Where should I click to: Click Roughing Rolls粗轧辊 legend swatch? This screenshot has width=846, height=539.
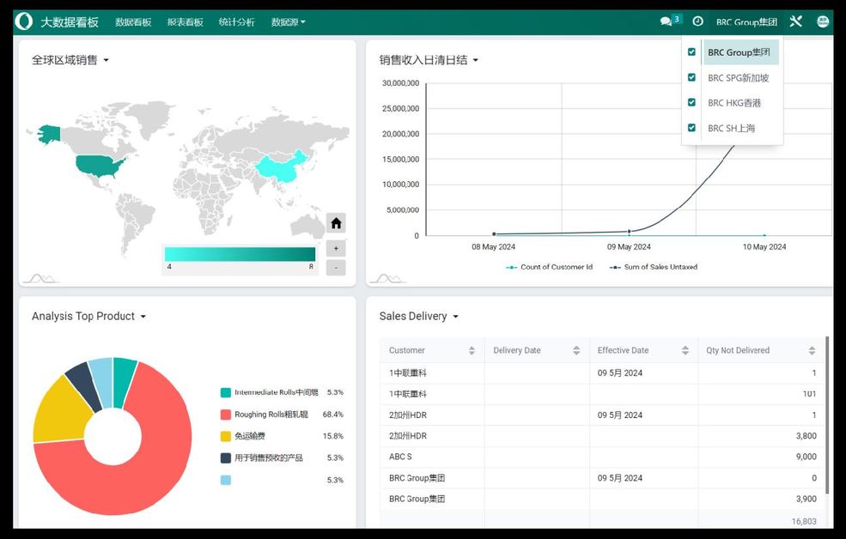coord(226,415)
